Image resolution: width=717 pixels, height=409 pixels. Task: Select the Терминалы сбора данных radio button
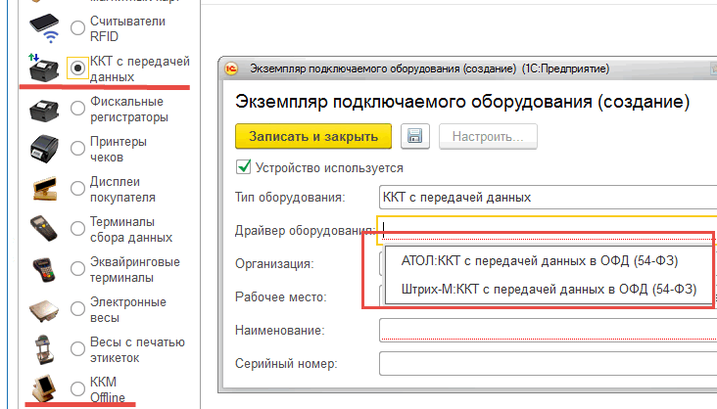click(77, 229)
